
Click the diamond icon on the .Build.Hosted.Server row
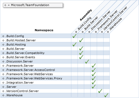click(3, 40)
